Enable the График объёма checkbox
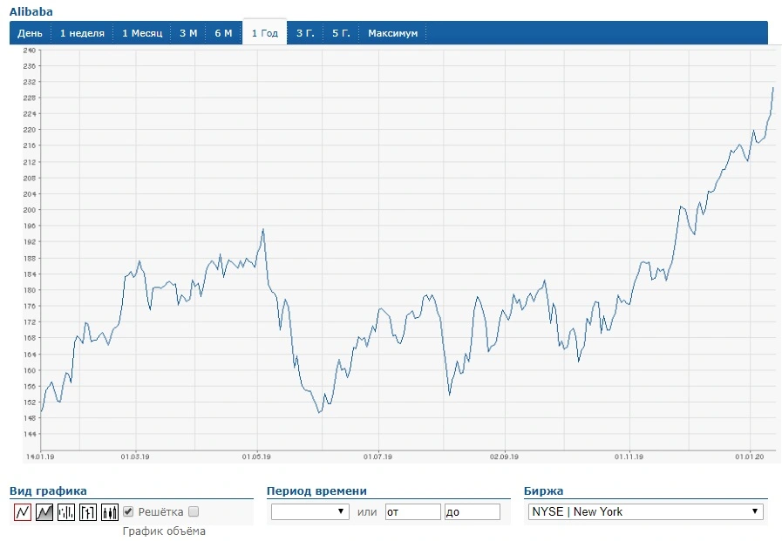The height and width of the screenshot is (541, 782). (194, 511)
